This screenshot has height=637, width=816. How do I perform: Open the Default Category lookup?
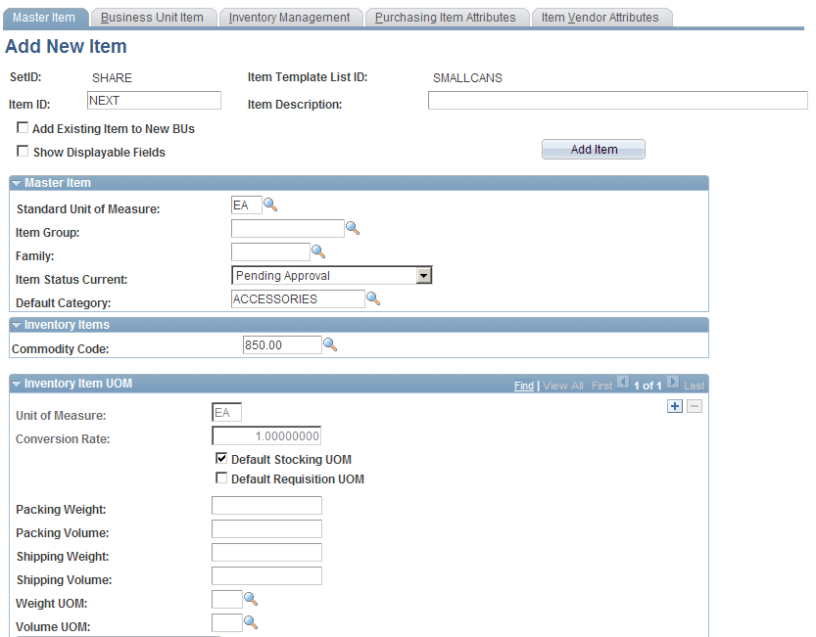[x=373, y=297]
